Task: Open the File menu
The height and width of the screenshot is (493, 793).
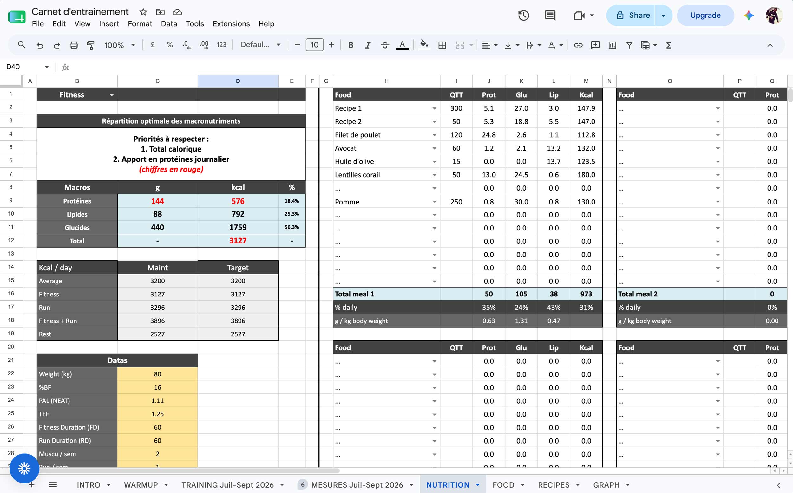Action: [x=38, y=24]
